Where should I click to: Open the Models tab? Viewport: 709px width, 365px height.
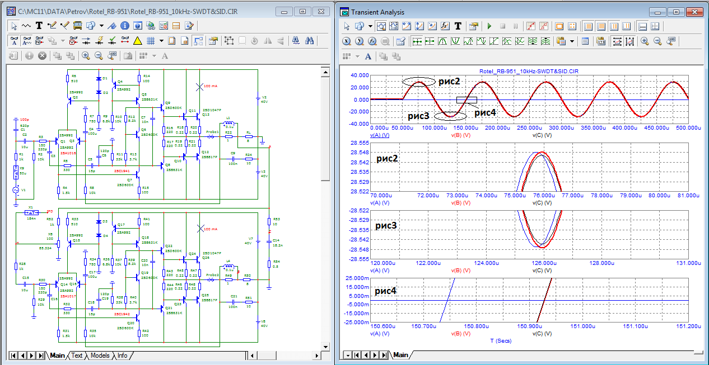pyautogui.click(x=100, y=355)
